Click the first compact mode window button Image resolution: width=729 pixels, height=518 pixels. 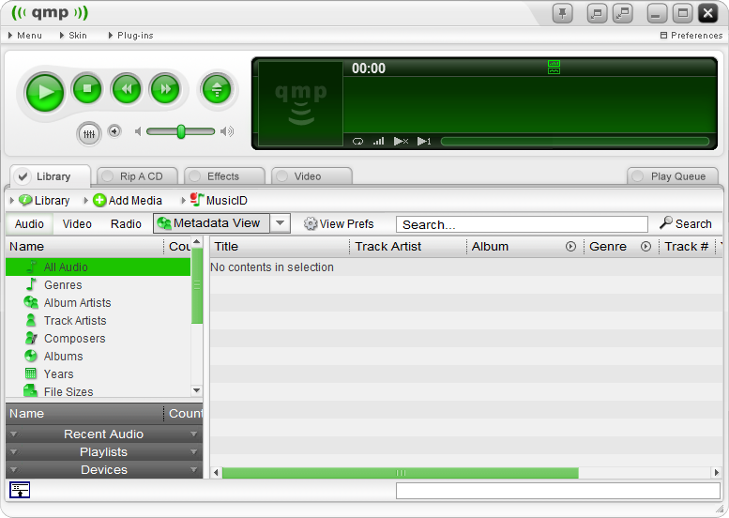(598, 13)
